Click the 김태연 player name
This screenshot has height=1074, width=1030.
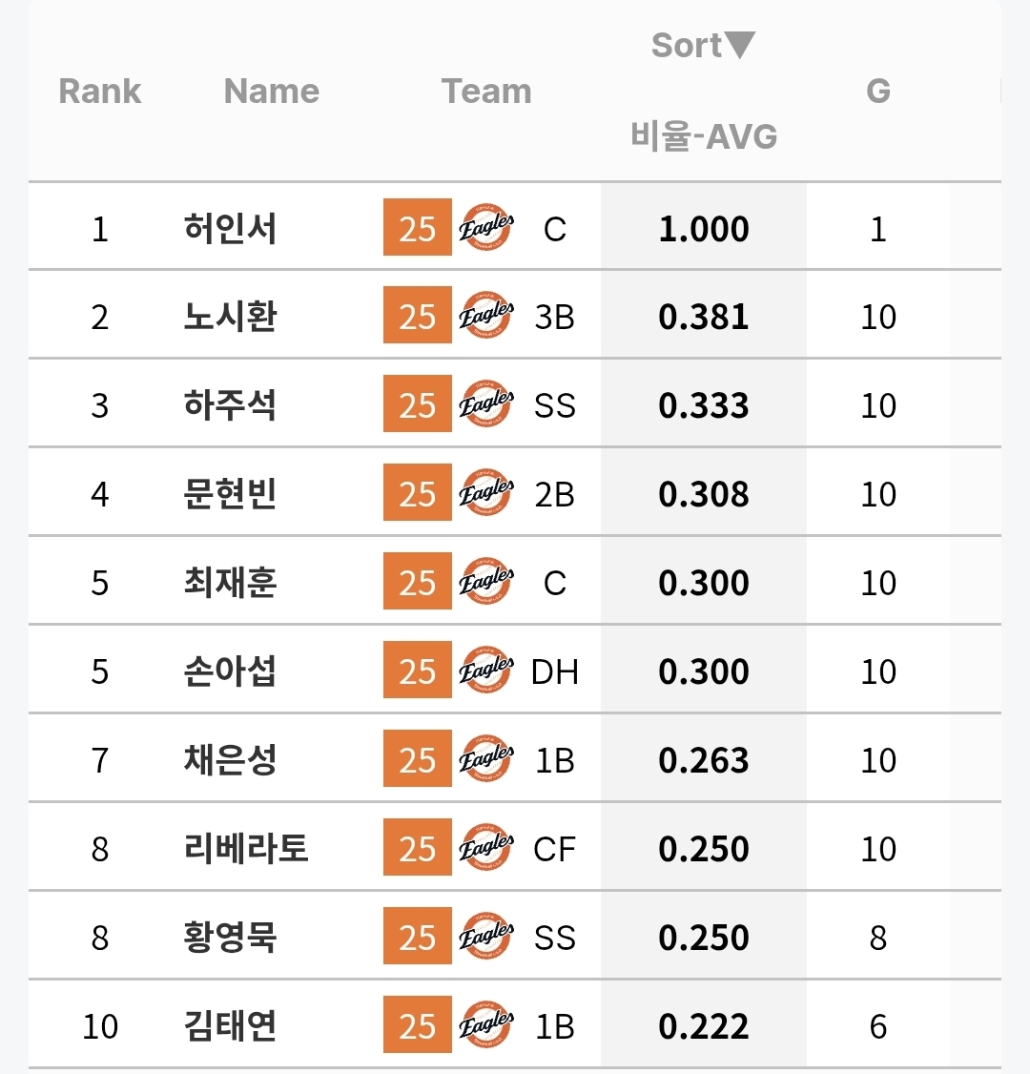231,1026
